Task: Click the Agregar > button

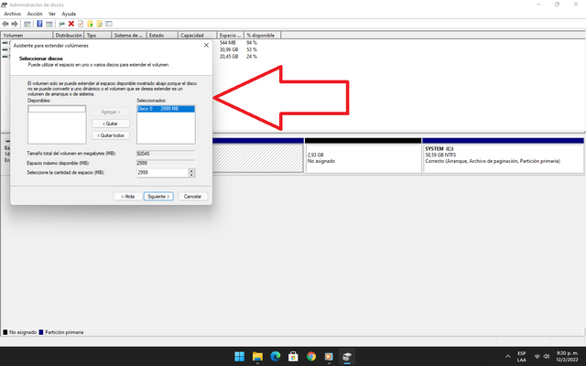Action: (111, 112)
